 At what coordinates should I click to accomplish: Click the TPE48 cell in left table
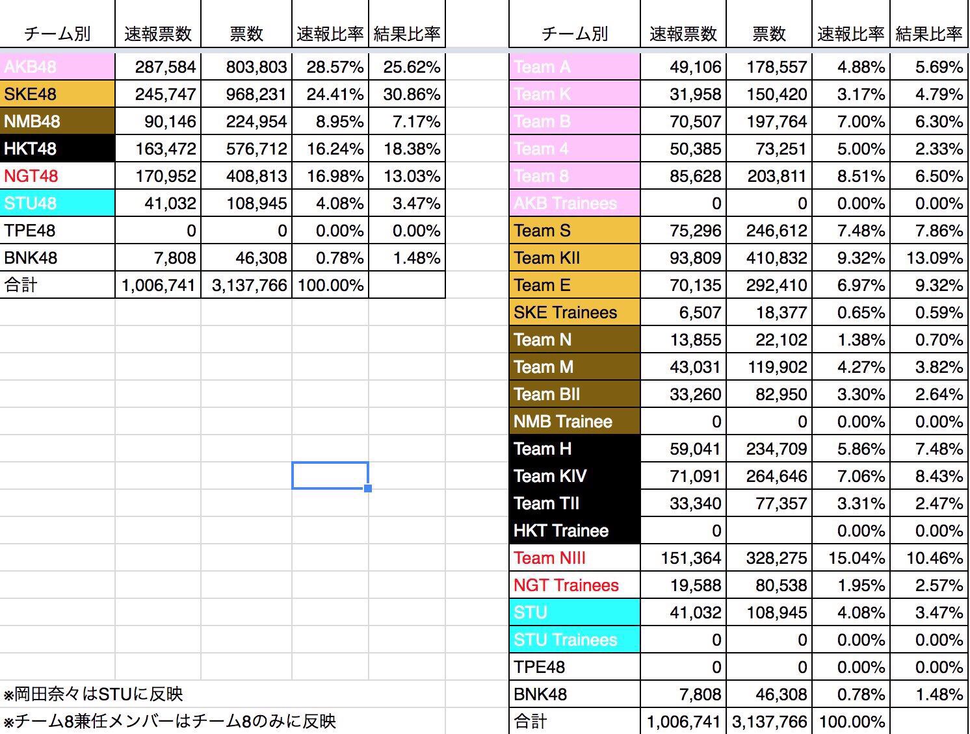coord(57,231)
